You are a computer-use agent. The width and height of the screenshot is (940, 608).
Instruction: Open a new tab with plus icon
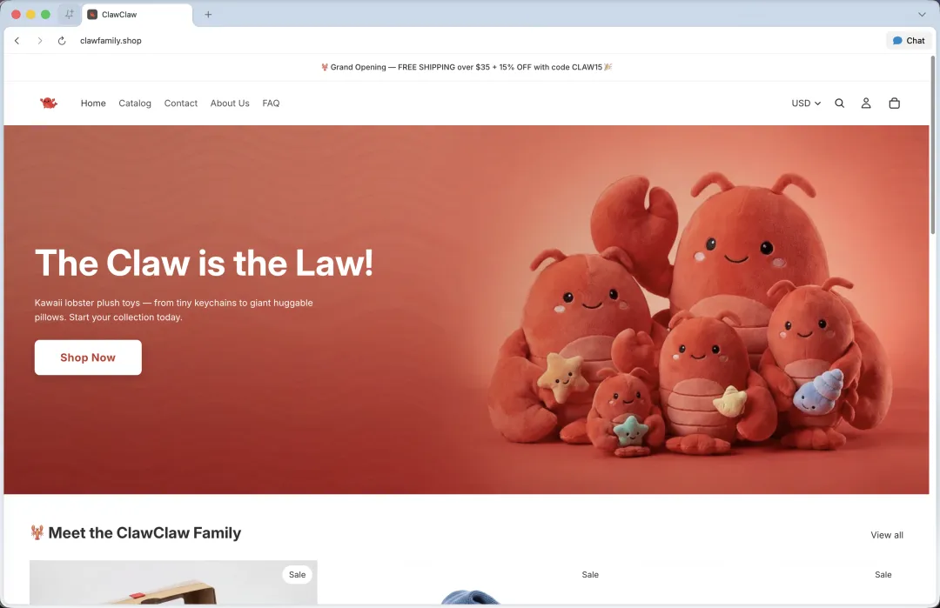[208, 15]
